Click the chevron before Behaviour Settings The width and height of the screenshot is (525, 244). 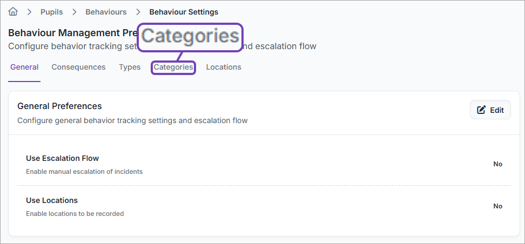(138, 12)
